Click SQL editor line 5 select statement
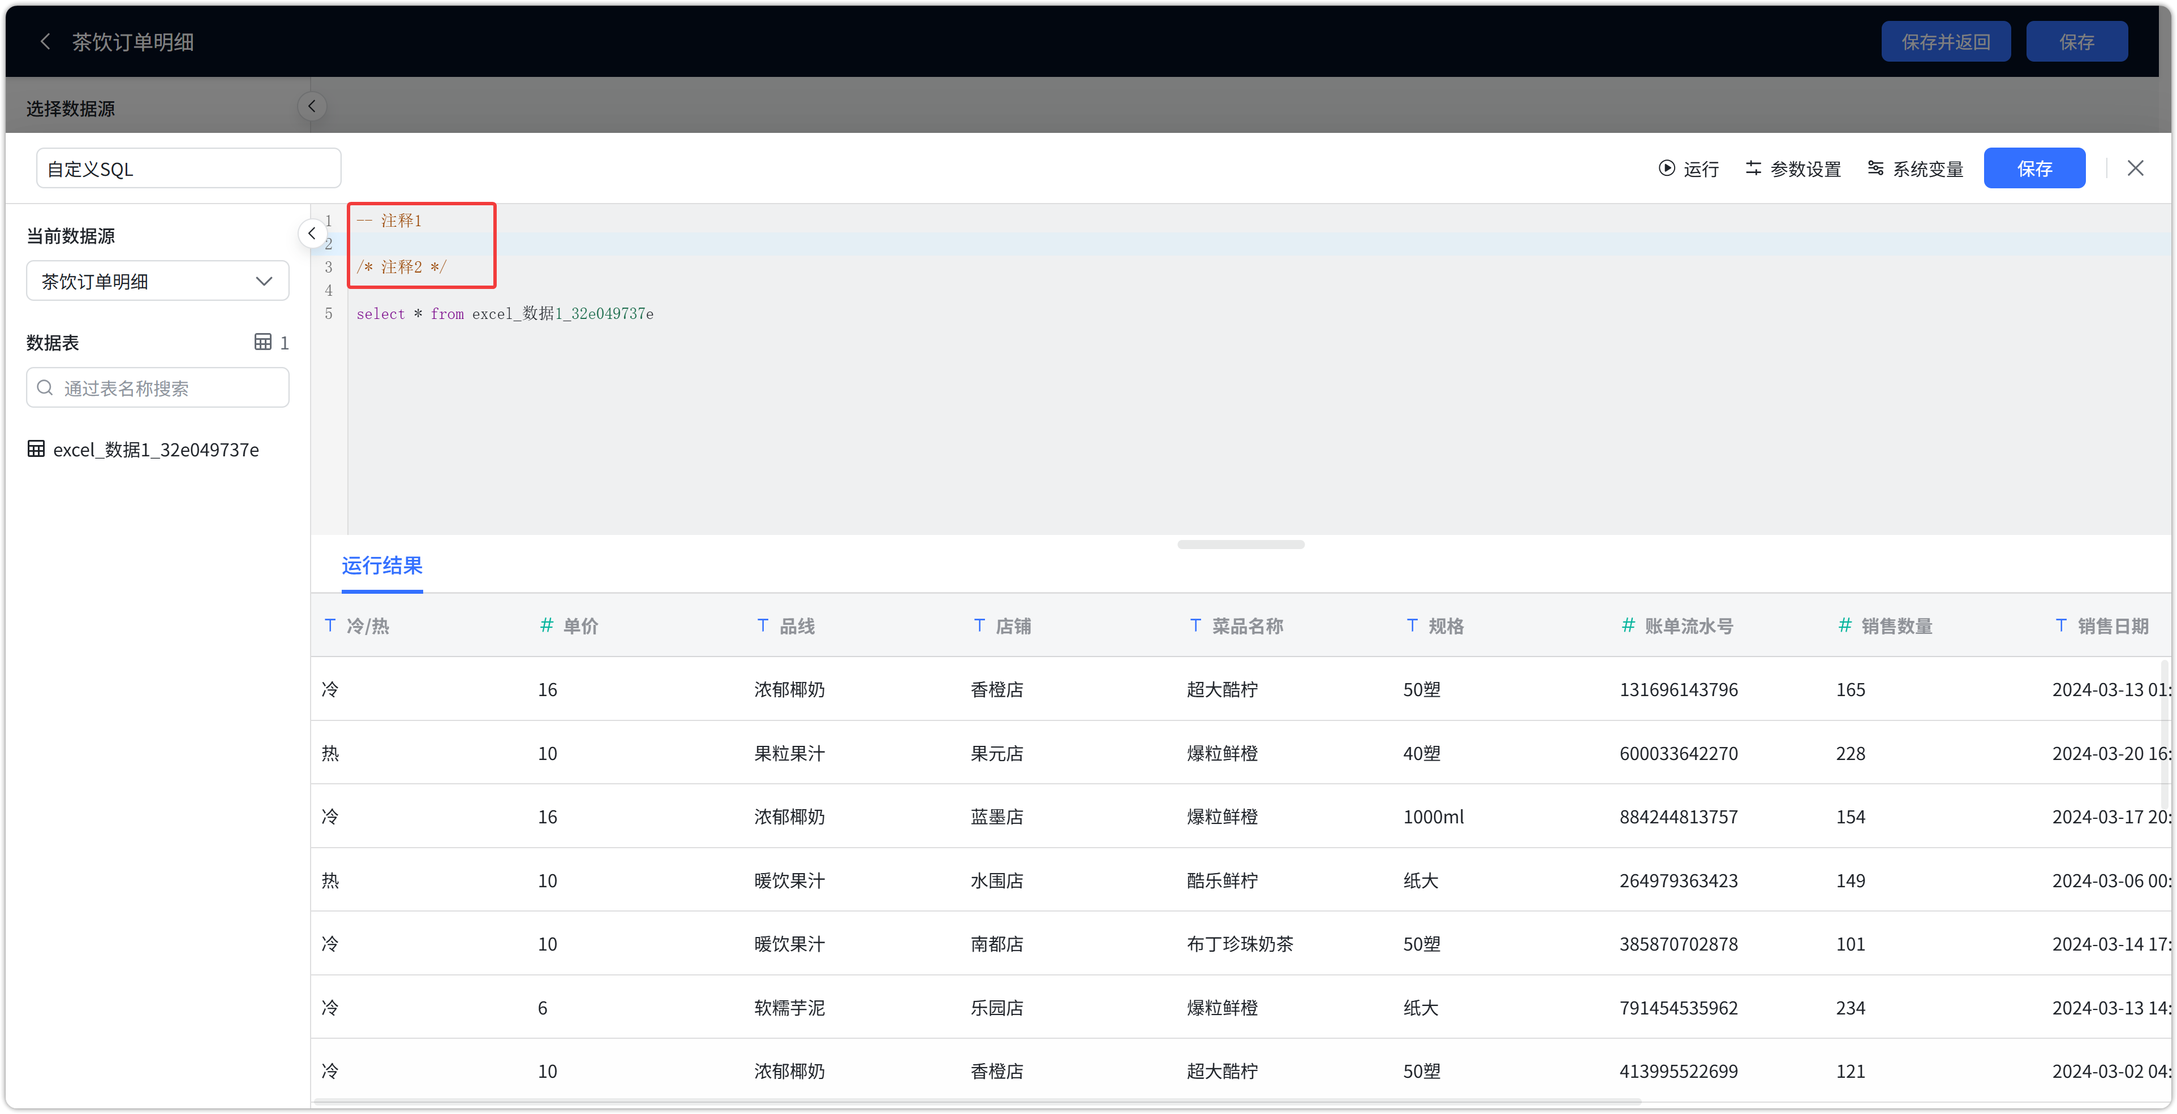The height and width of the screenshot is (1114, 2177). (505, 313)
